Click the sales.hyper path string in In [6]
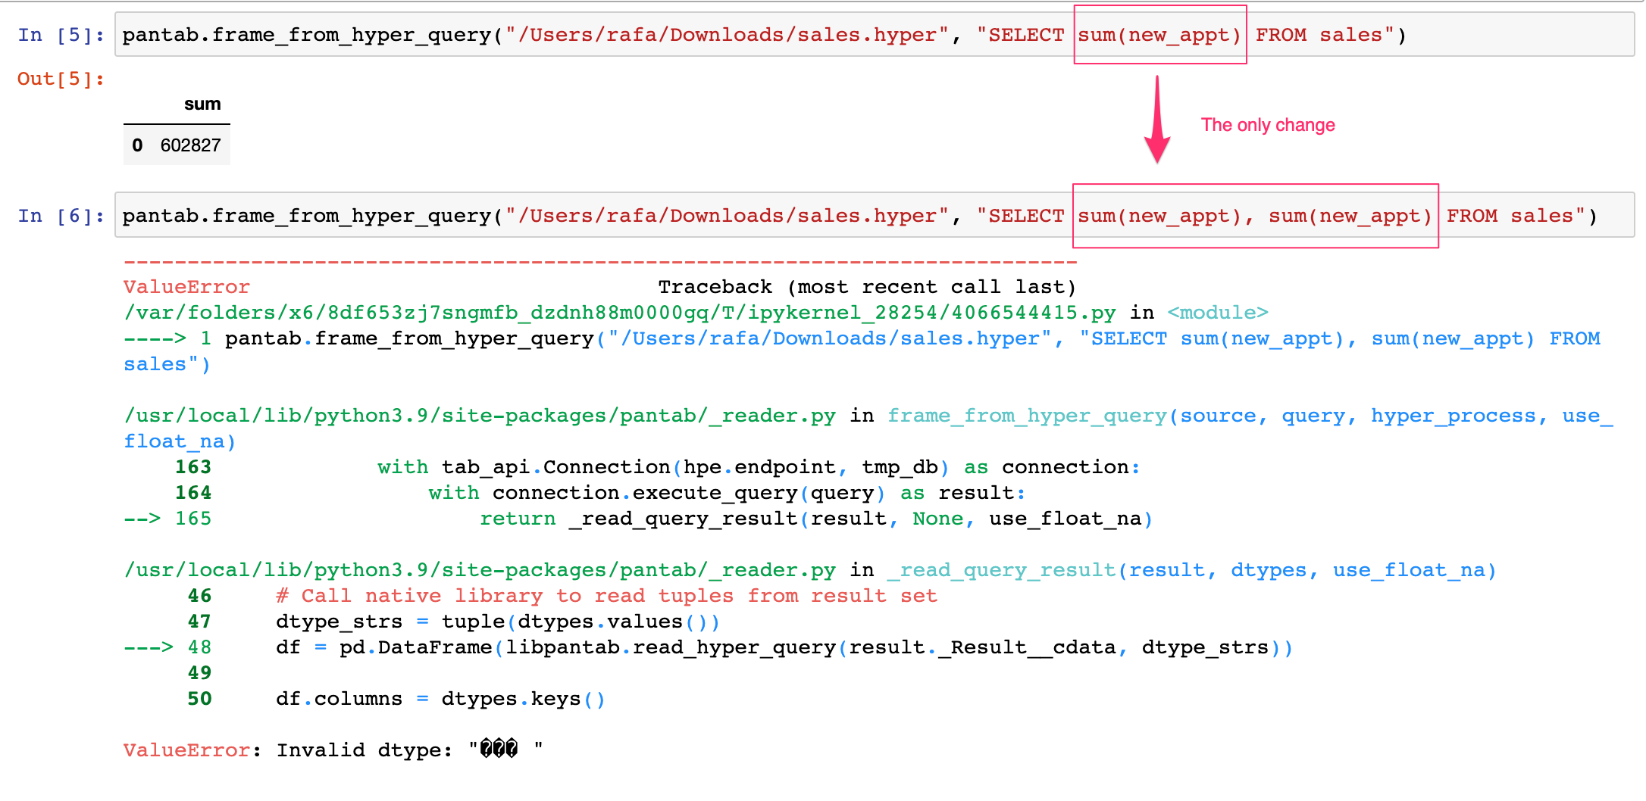 click(x=728, y=216)
